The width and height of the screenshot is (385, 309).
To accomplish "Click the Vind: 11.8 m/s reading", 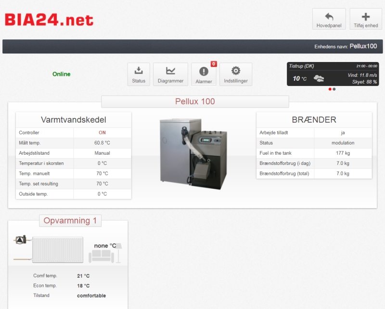I will [362, 75].
